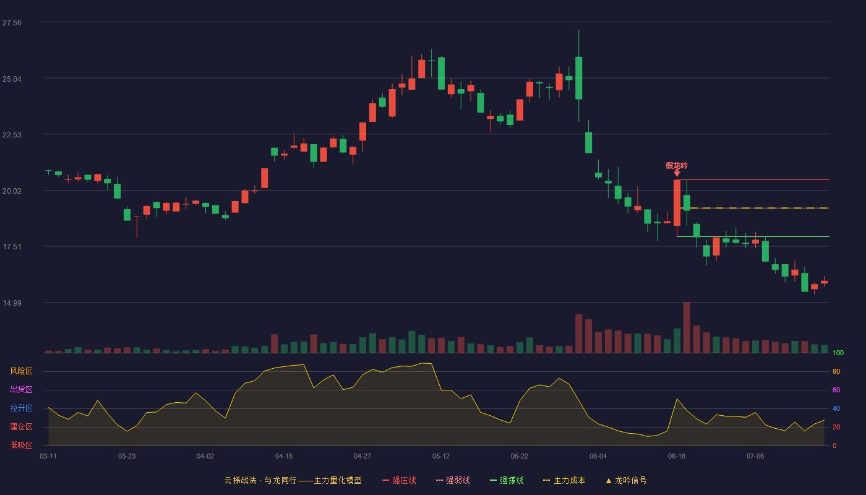The width and height of the screenshot is (866, 495).
Task: Click the green 强撑线 horizontal support line
Action: tap(753, 236)
